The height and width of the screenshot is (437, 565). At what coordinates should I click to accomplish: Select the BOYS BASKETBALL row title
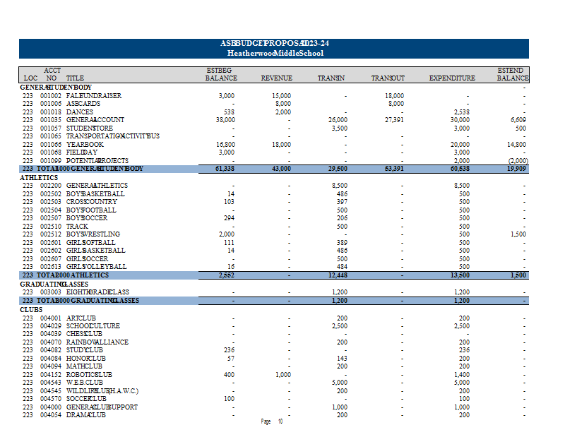pos(95,194)
